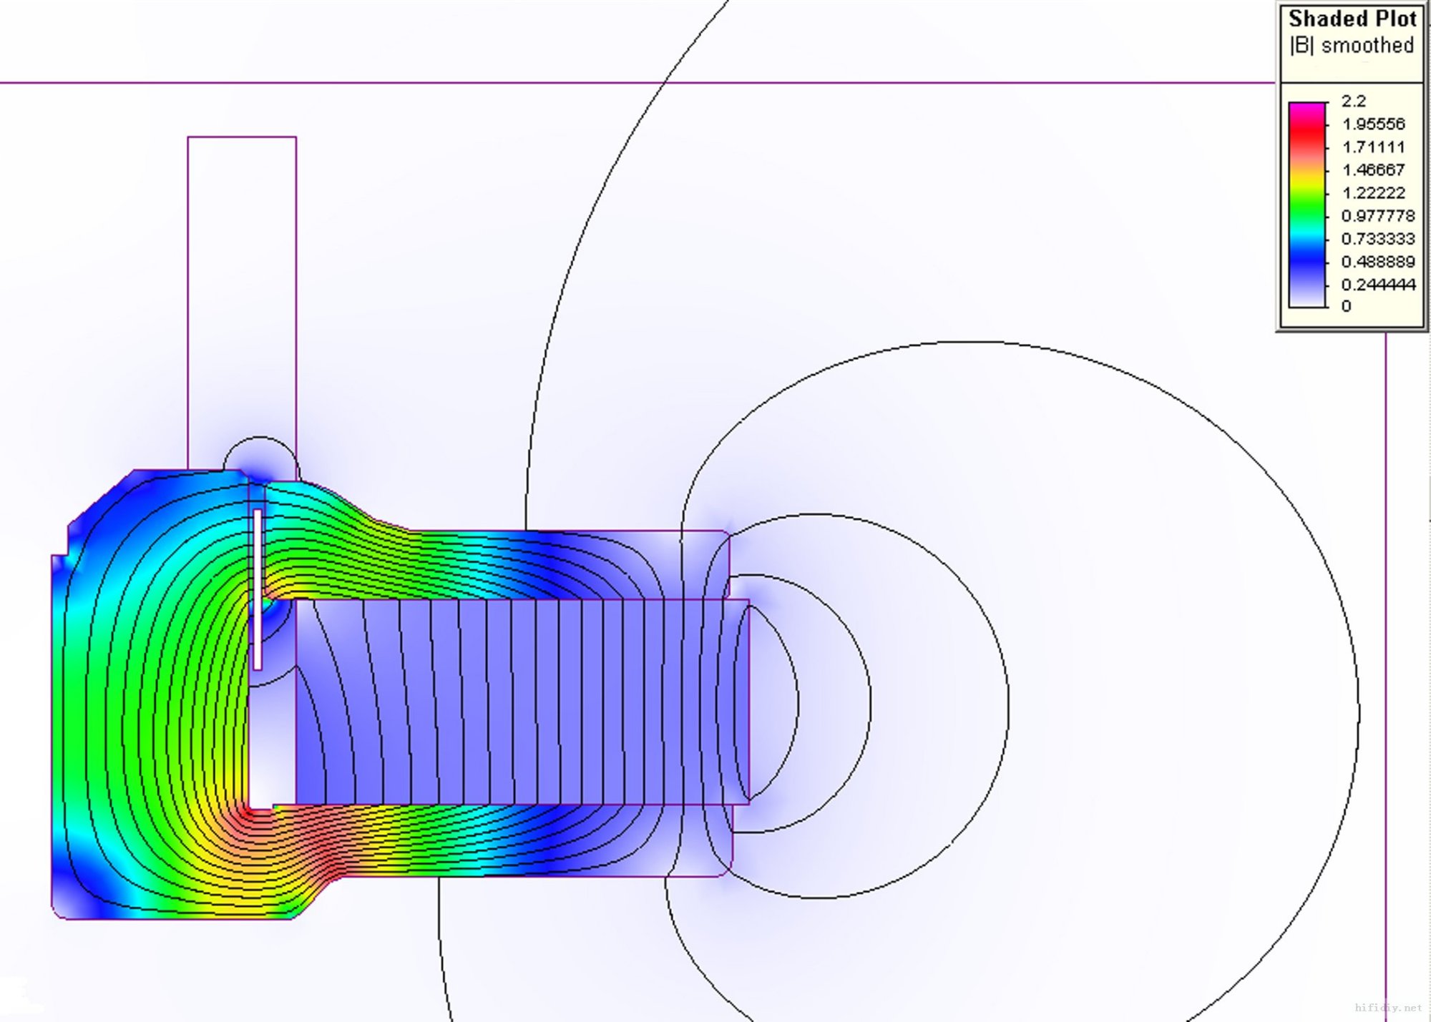Click the white air pocket left of magnet
The image size is (1431, 1022).
tap(273, 744)
